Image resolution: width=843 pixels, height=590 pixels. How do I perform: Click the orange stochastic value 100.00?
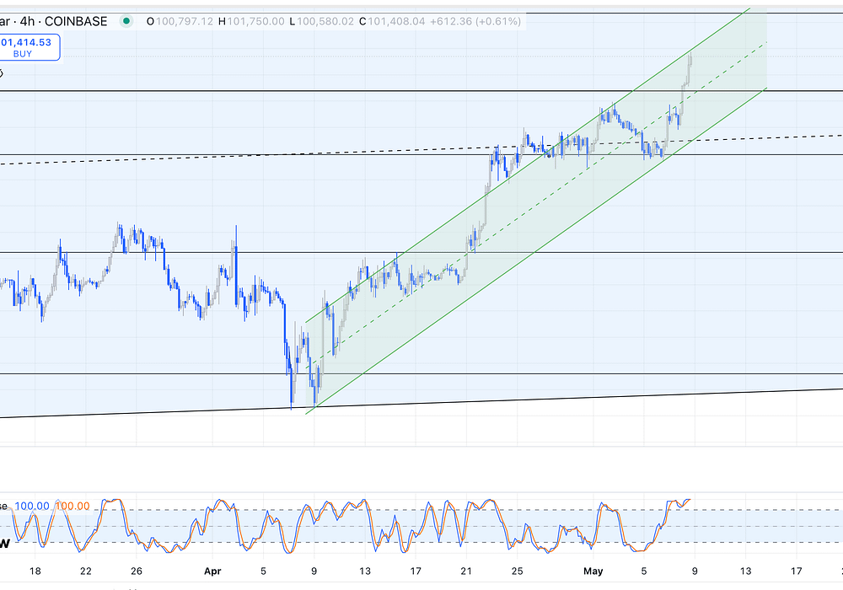coord(72,506)
